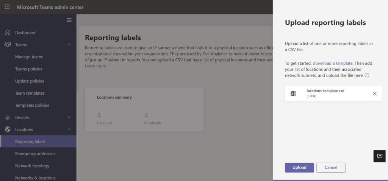Open Emergency addresses in sidebar
Viewport: 388px width, 181px height.
tap(35, 154)
